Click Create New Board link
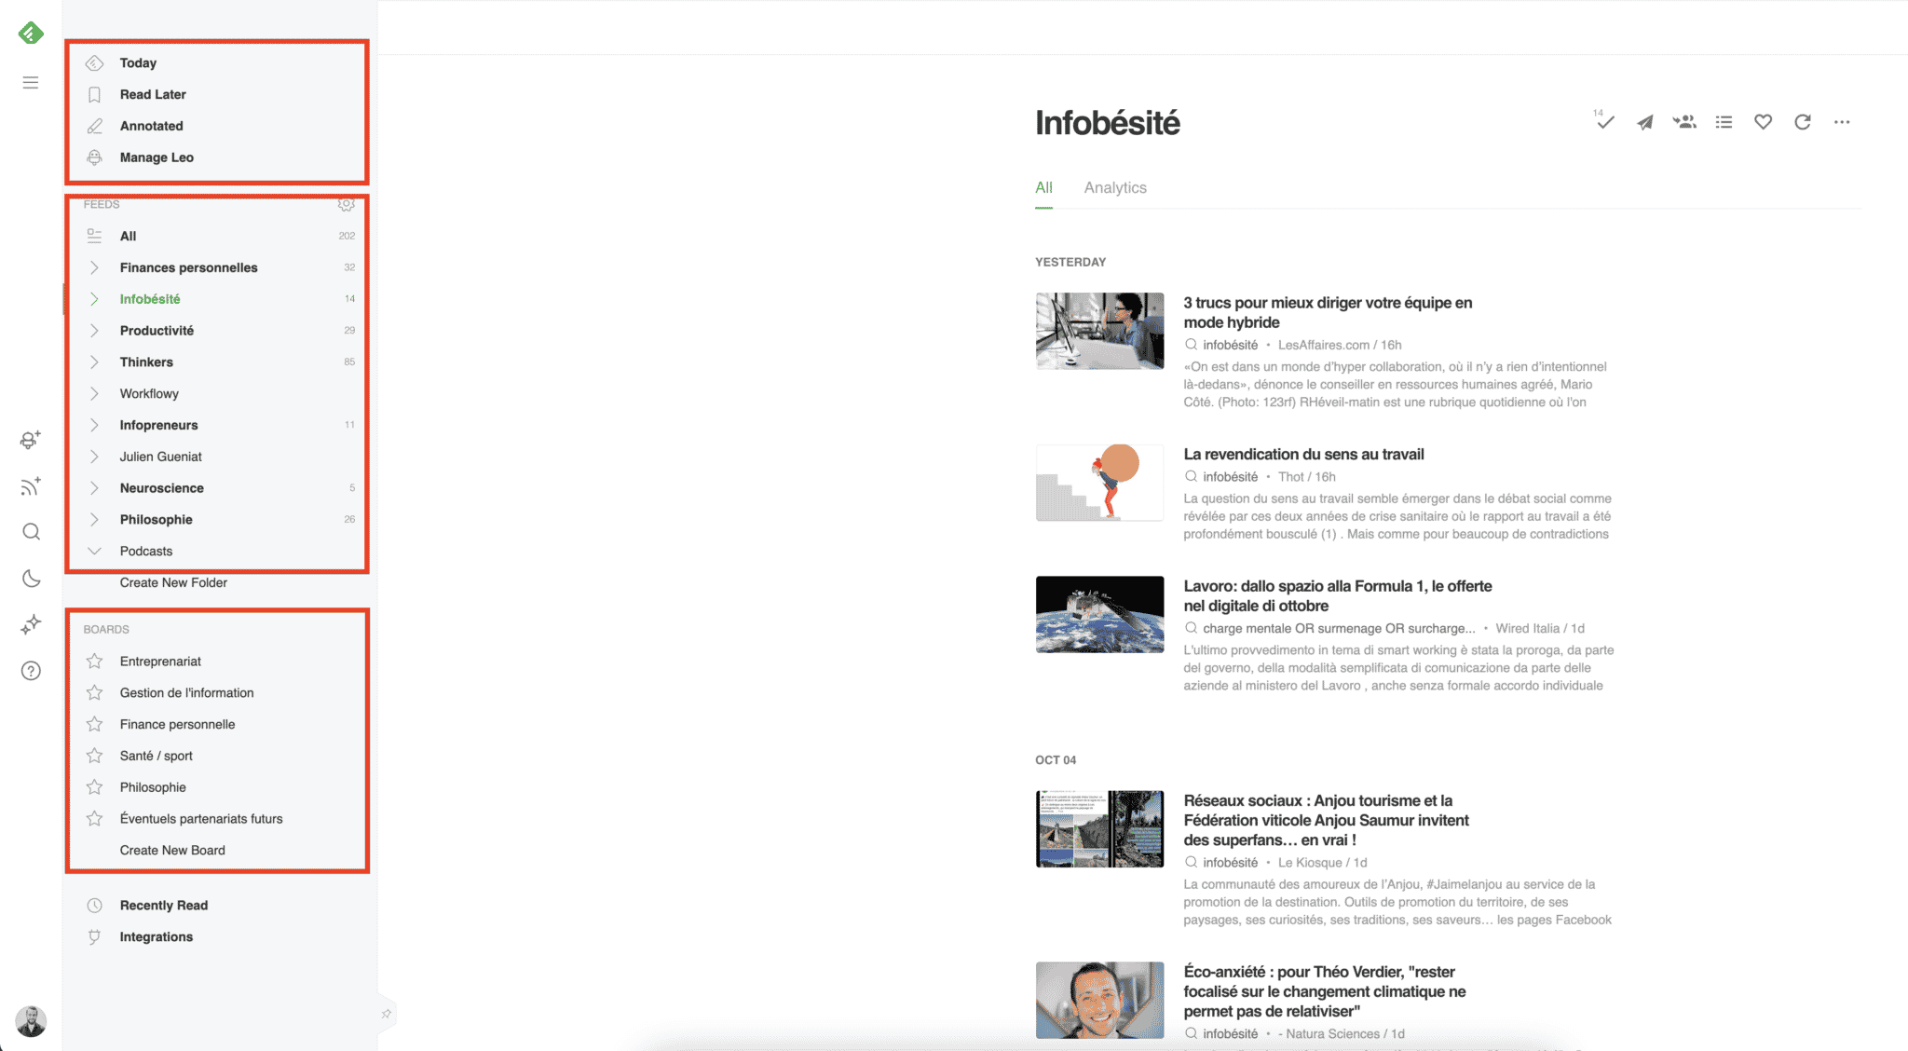 [x=172, y=851]
